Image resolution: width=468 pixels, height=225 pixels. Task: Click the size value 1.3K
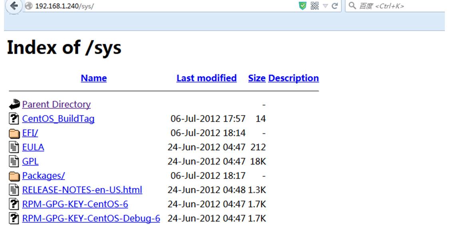coord(257,190)
